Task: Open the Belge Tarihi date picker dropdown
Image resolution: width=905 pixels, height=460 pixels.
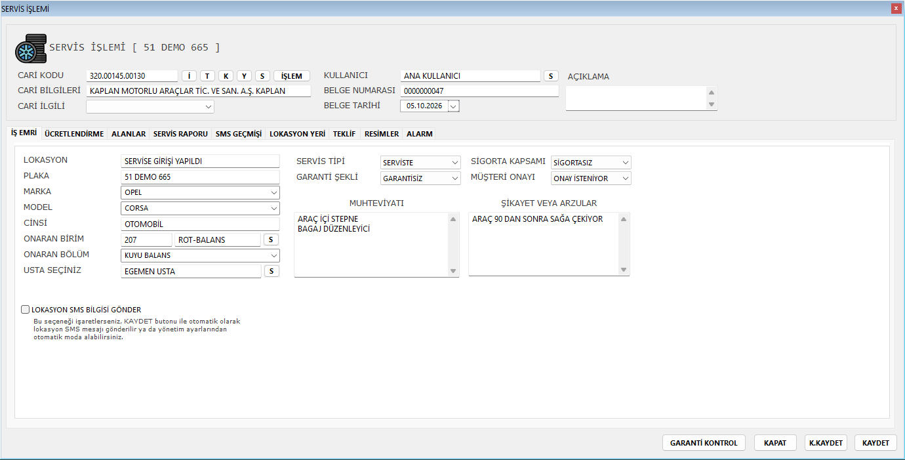Action: point(454,106)
